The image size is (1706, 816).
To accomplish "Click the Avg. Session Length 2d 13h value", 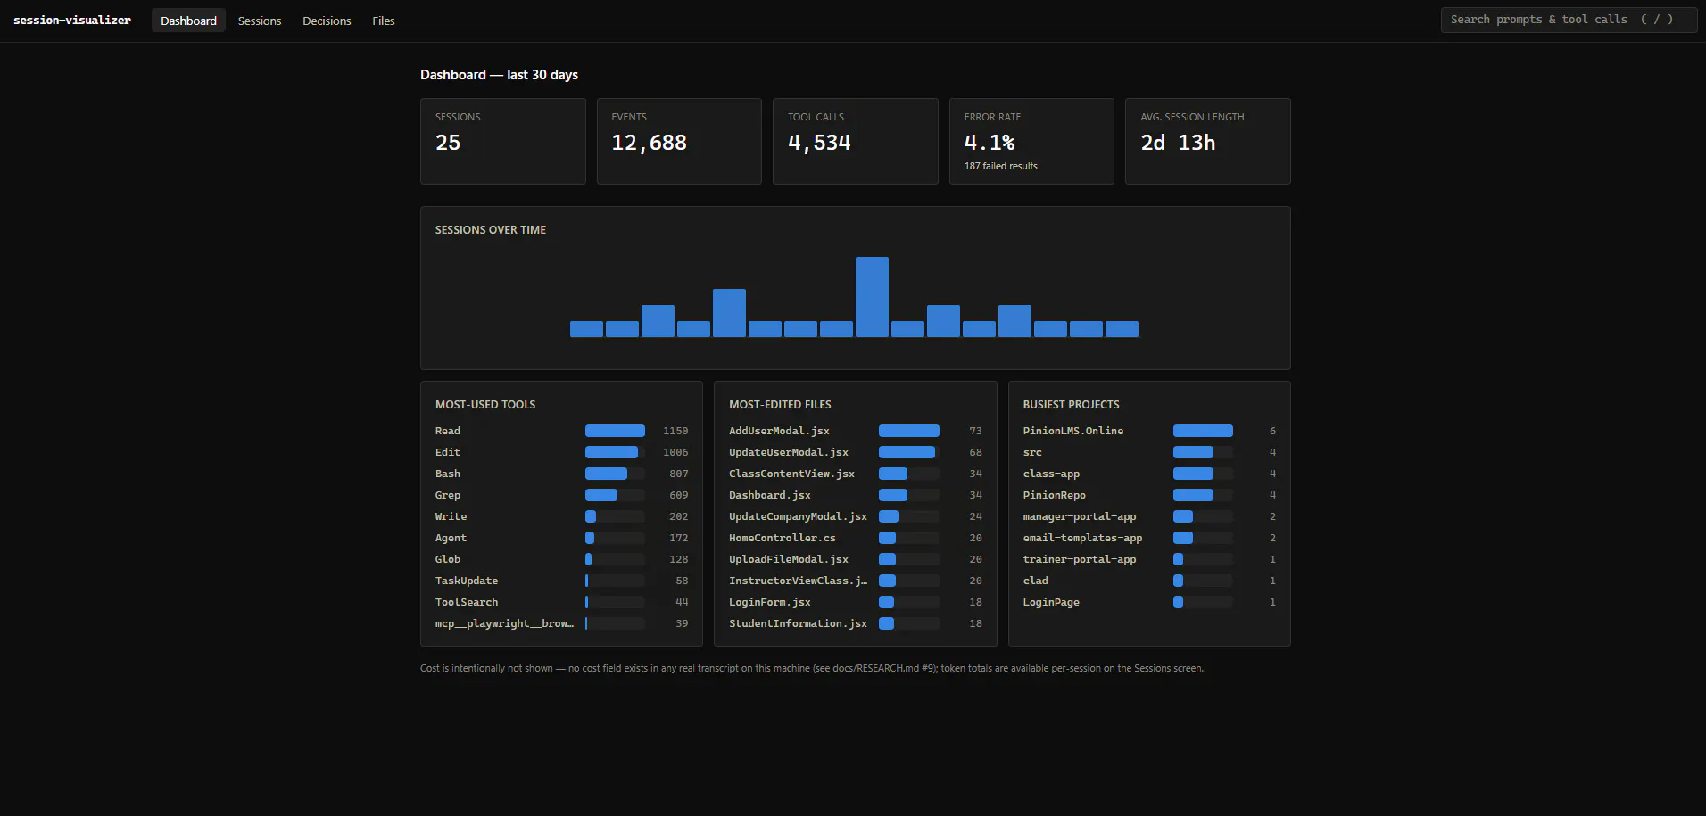I will (1178, 143).
